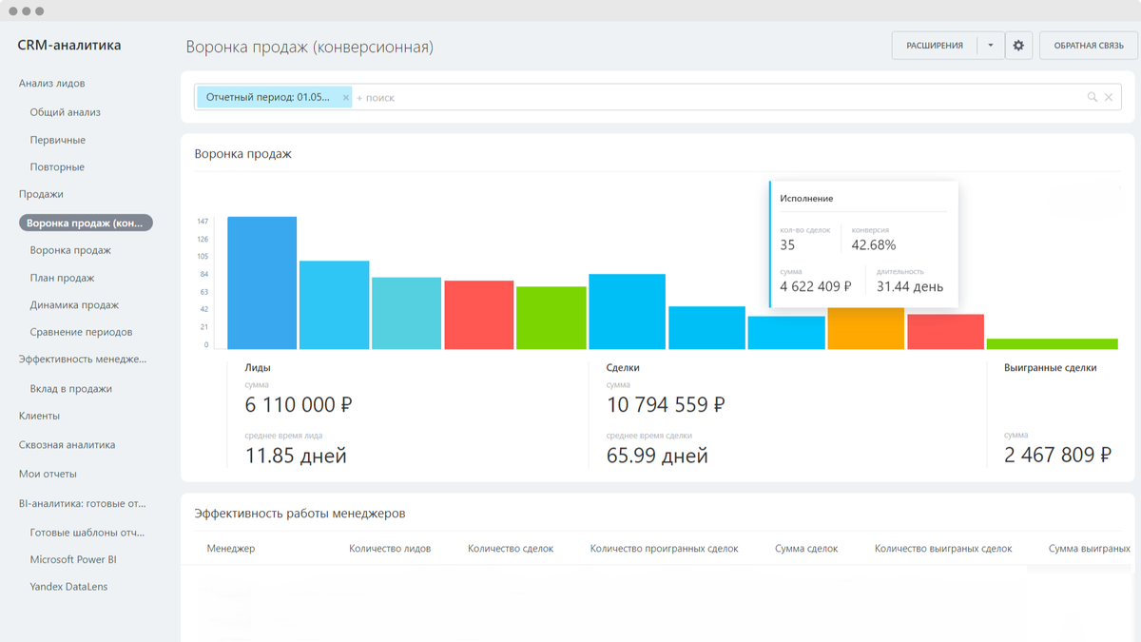Remove the Отчетный период filter chip
Image resolution: width=1141 pixels, height=642 pixels.
pyautogui.click(x=346, y=97)
